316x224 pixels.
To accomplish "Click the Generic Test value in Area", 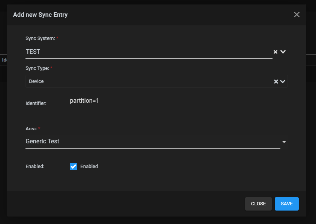I will pyautogui.click(x=42, y=141).
